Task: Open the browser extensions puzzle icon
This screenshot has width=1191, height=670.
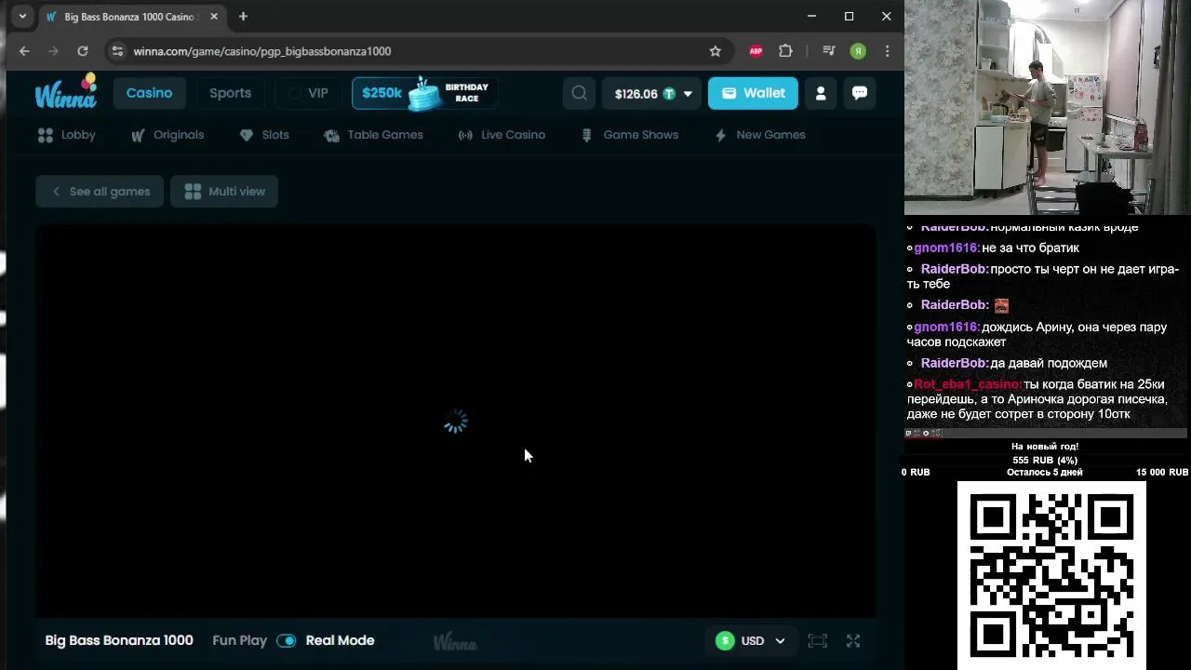Action: pos(785,51)
